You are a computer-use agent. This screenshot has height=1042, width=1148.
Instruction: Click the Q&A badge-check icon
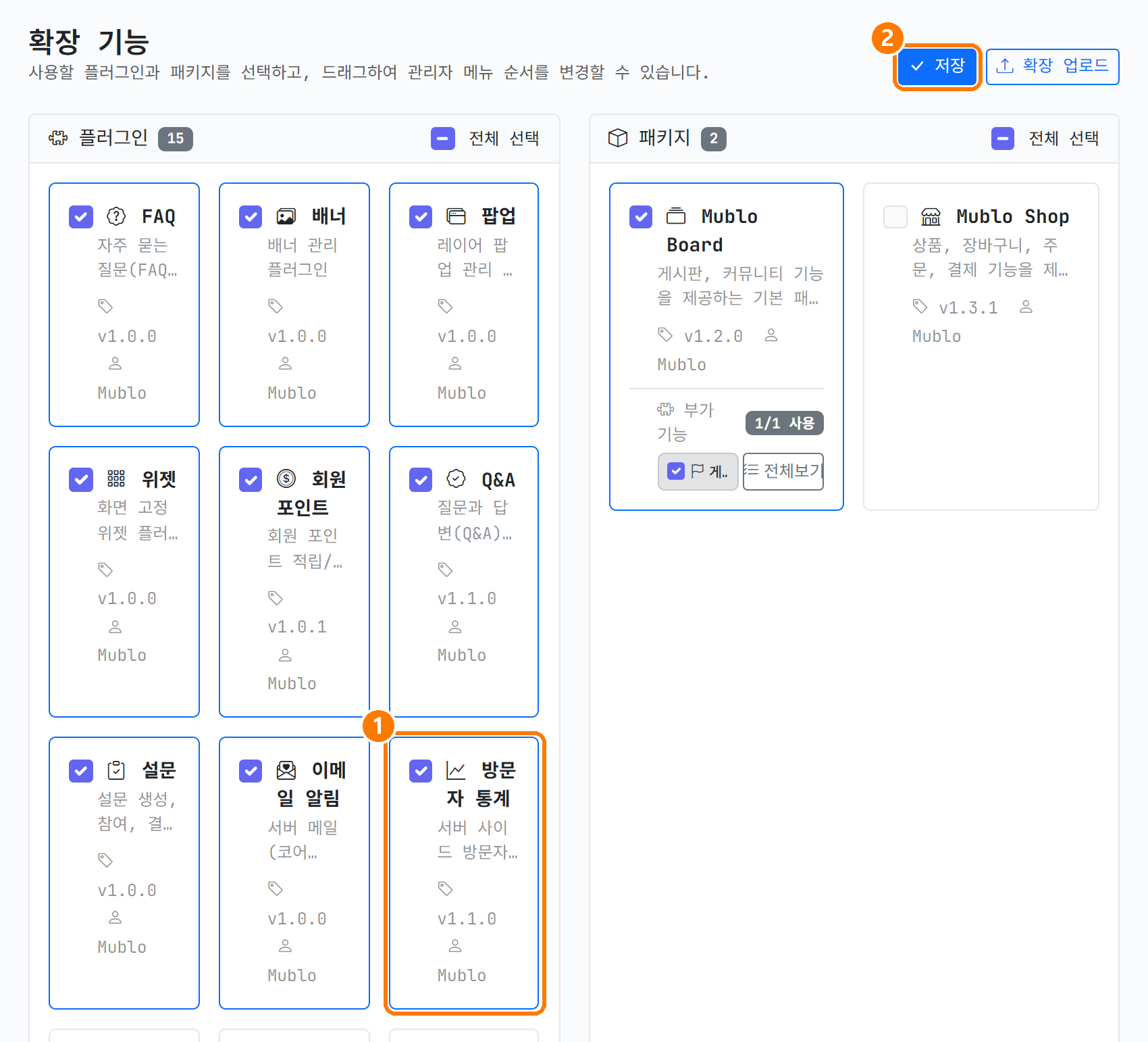(x=456, y=479)
